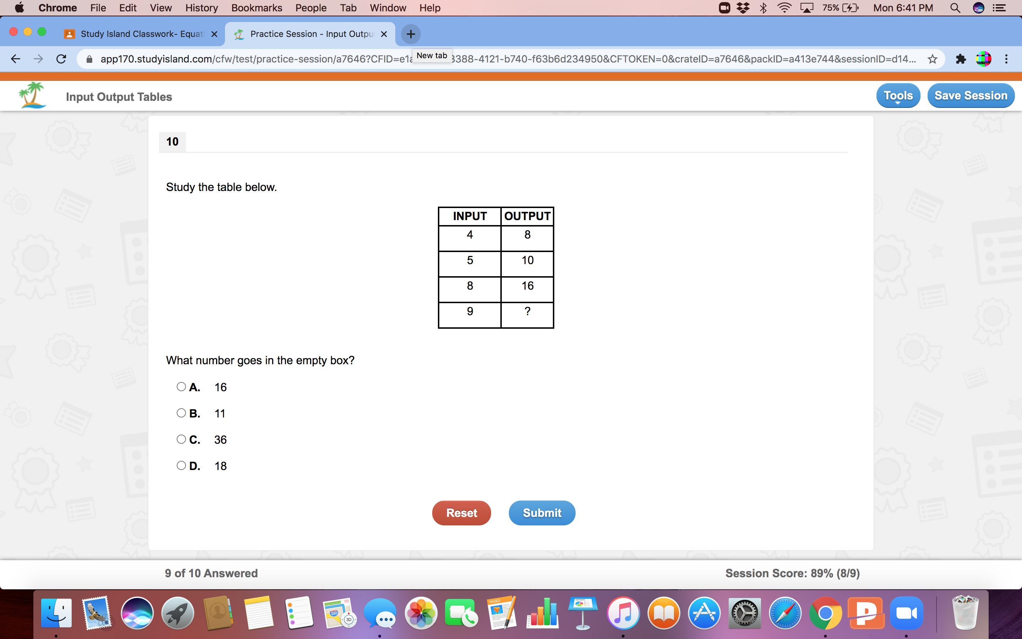Click the Study Island palm tree logo
Viewport: 1022px width, 639px height.
point(32,95)
